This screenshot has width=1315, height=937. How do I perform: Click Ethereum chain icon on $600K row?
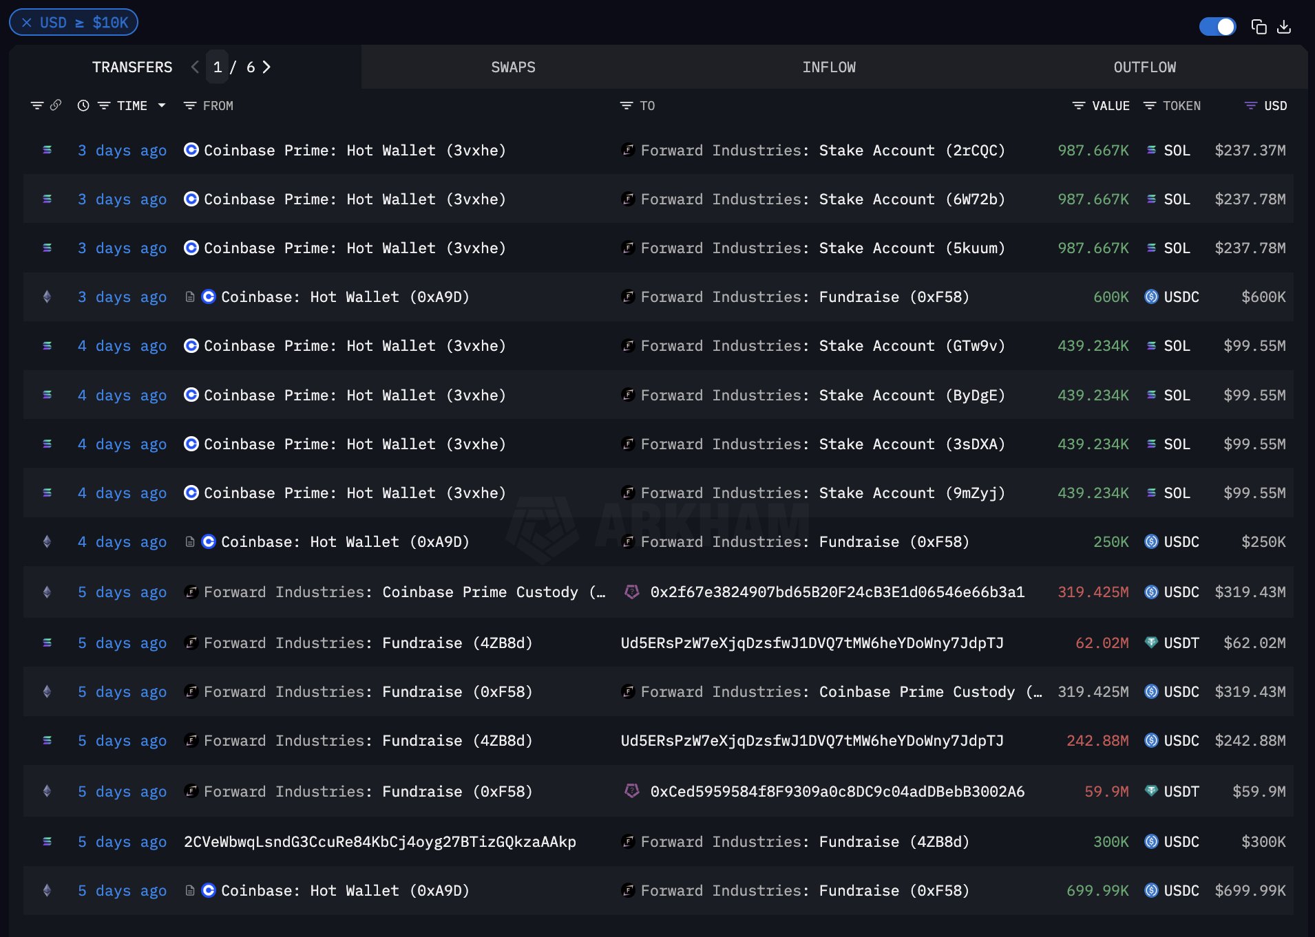pyautogui.click(x=47, y=297)
